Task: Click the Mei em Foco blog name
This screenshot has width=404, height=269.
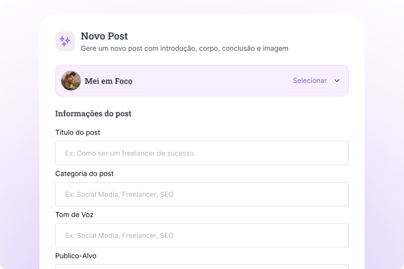Action: pyautogui.click(x=109, y=81)
